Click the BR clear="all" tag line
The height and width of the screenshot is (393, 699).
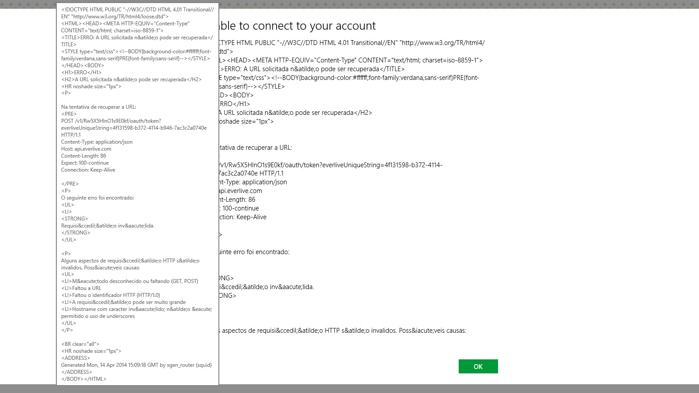80,344
